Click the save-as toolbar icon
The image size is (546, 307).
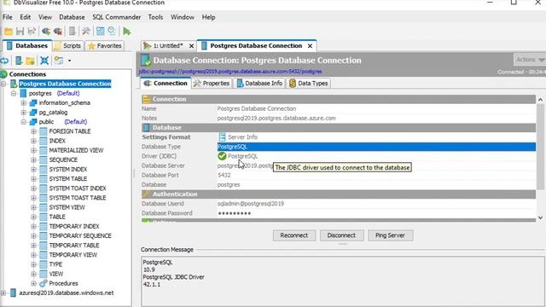[32, 32]
